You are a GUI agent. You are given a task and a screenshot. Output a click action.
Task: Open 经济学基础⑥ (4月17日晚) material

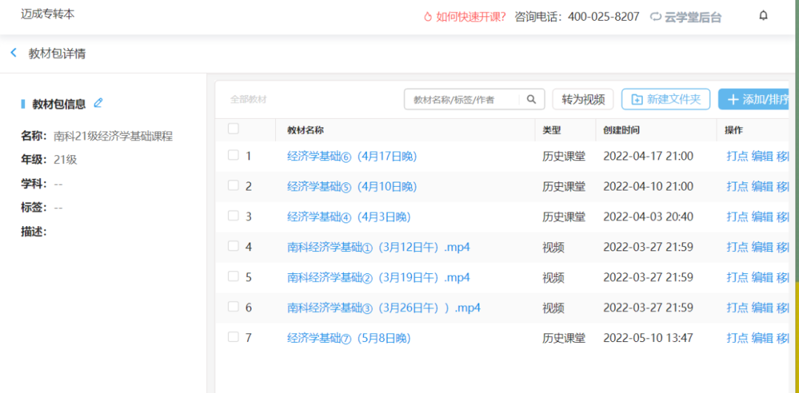pyautogui.click(x=352, y=157)
